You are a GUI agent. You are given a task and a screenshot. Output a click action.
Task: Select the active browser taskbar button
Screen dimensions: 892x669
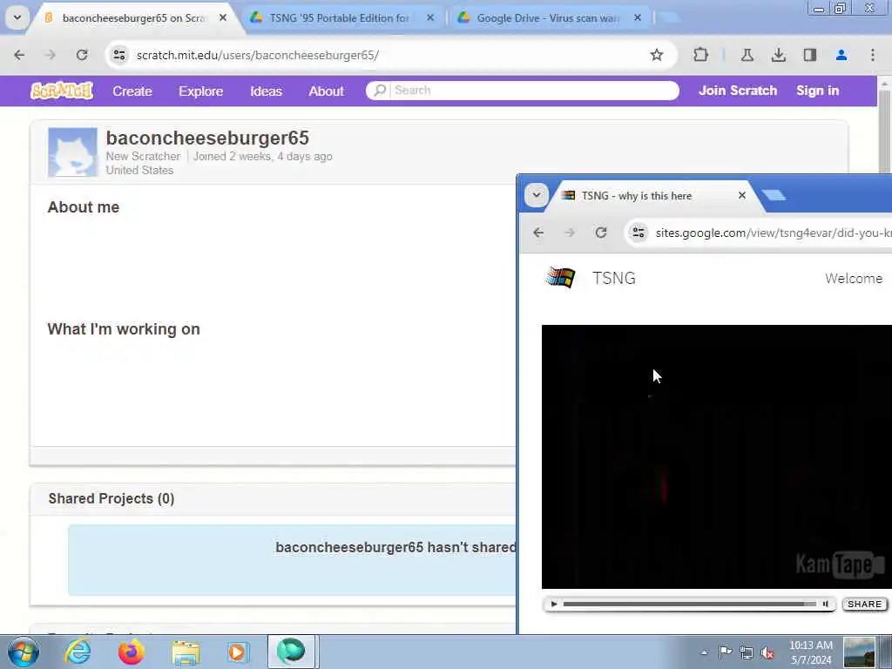291,652
